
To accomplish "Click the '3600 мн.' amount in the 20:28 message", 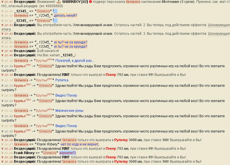I will pyautogui.click(x=136, y=140).
